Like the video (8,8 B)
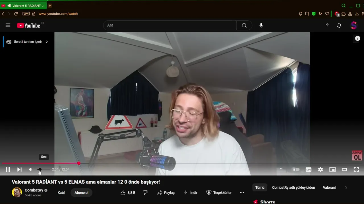This screenshot has height=204, width=364. click(128, 193)
